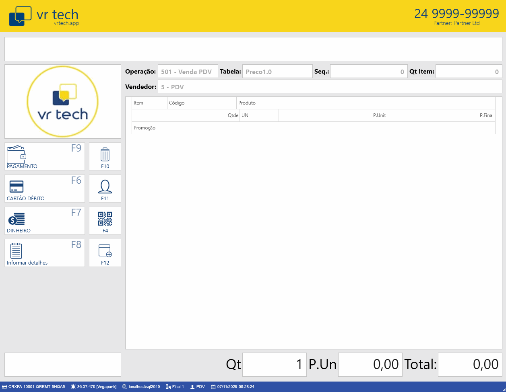Click the date and time in status bar
Screen dimensions: 506x392
pos(233,387)
